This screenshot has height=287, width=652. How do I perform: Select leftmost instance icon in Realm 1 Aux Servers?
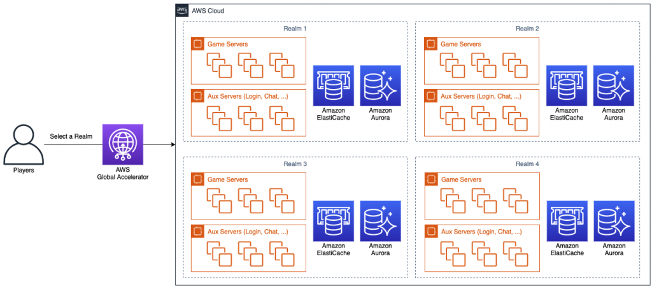[219, 118]
